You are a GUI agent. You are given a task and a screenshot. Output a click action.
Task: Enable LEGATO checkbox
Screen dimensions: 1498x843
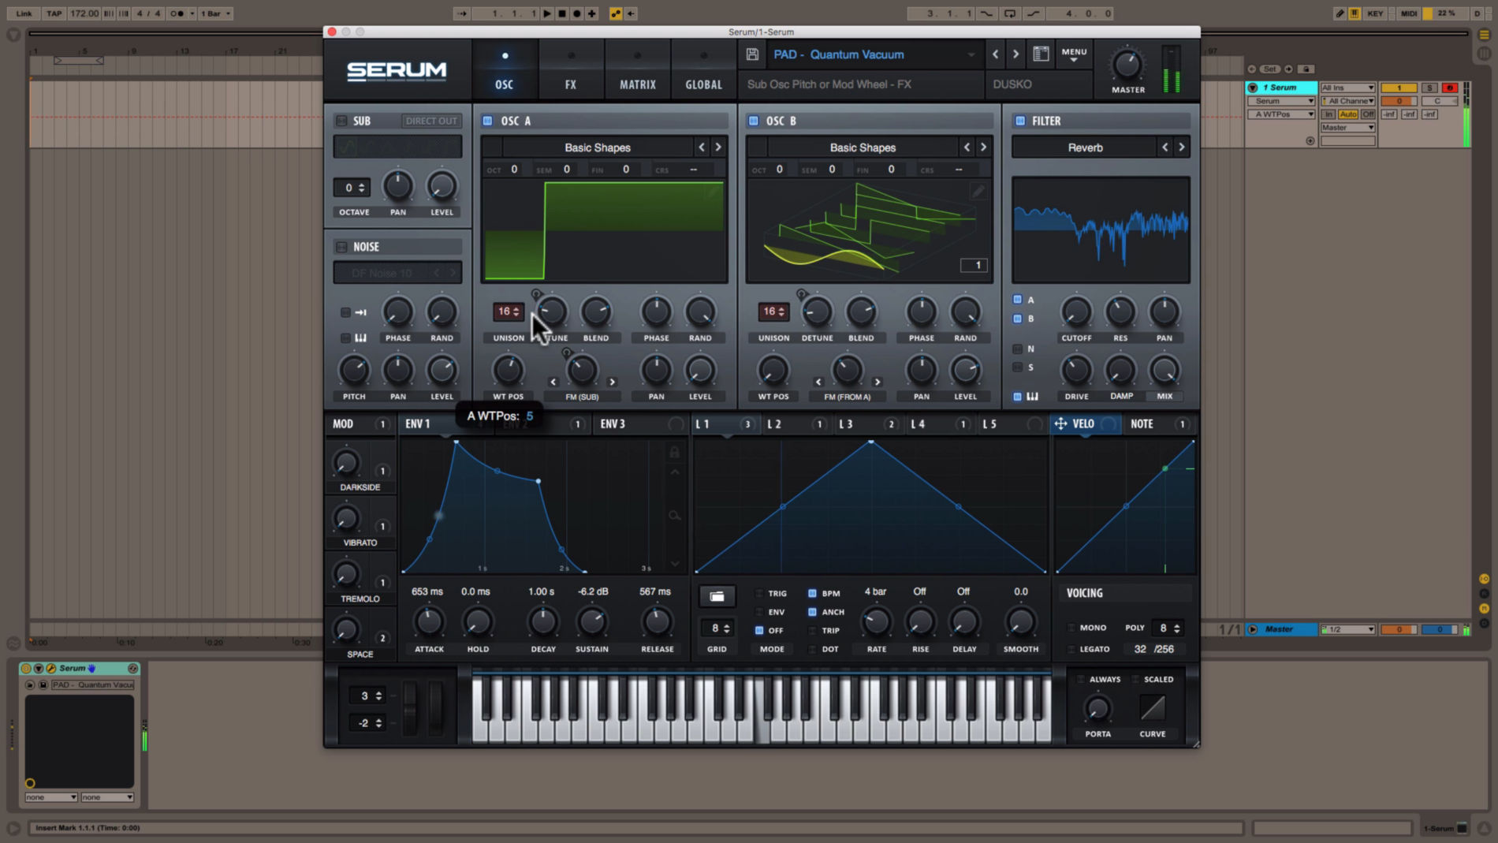click(x=1071, y=649)
